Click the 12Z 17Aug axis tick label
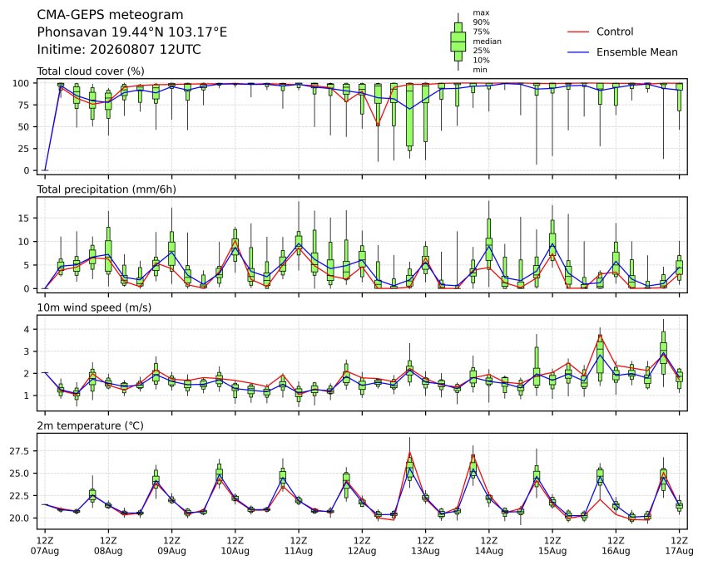The height and width of the screenshot is (565, 703). (679, 546)
